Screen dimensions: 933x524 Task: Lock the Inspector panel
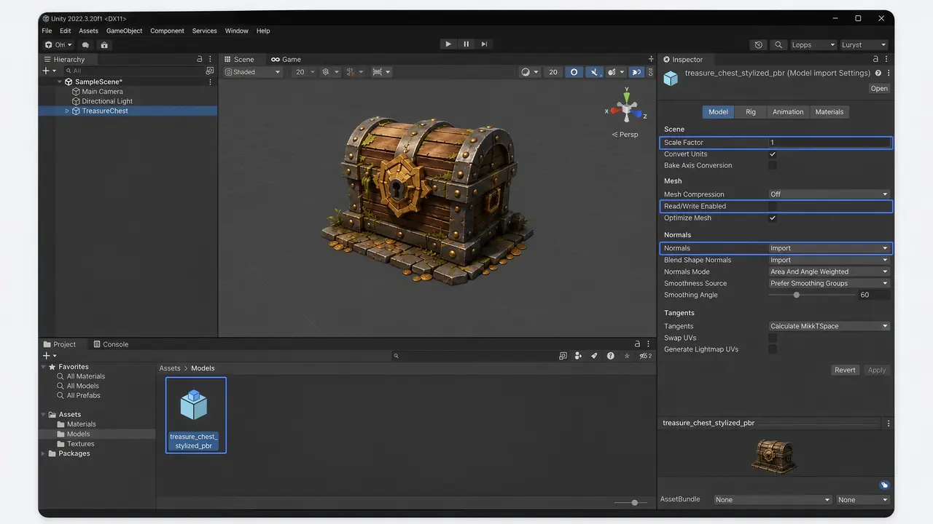[x=875, y=60]
